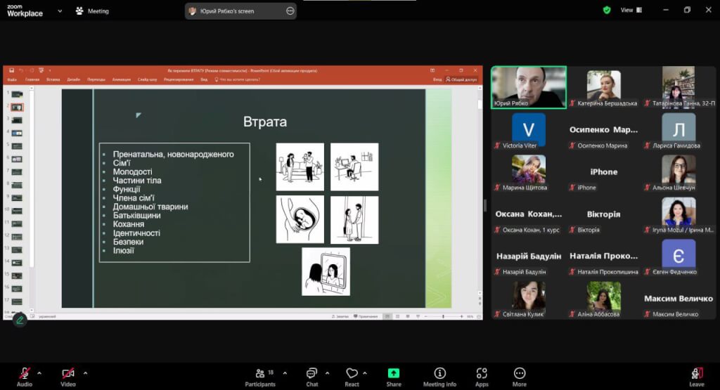Expand audio settings arrow next to Audio
The image size is (720, 390).
coord(39,372)
